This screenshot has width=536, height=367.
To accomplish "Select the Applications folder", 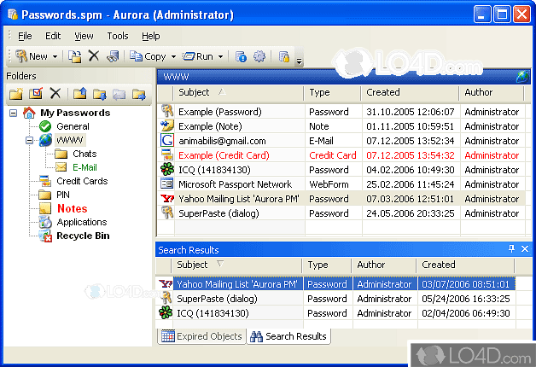I will pyautogui.click(x=82, y=222).
